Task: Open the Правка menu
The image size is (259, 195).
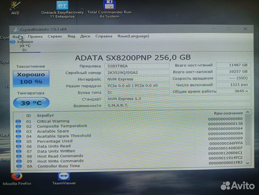Action: [x=35, y=36]
